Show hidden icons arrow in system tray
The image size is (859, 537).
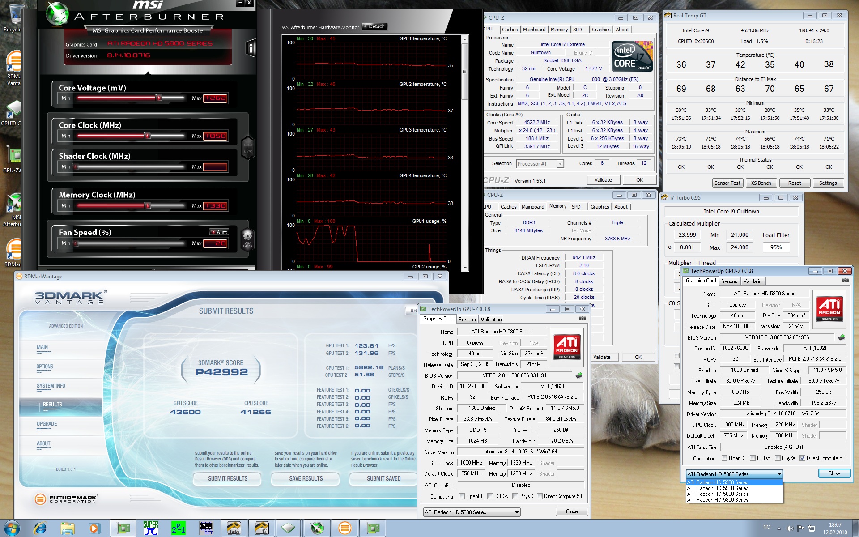779,528
